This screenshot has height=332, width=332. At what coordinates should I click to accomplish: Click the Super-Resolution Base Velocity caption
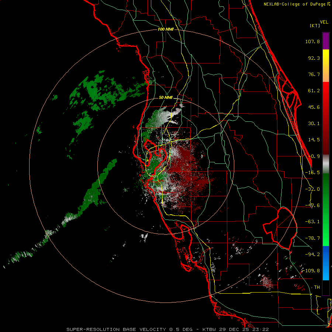tap(167, 329)
